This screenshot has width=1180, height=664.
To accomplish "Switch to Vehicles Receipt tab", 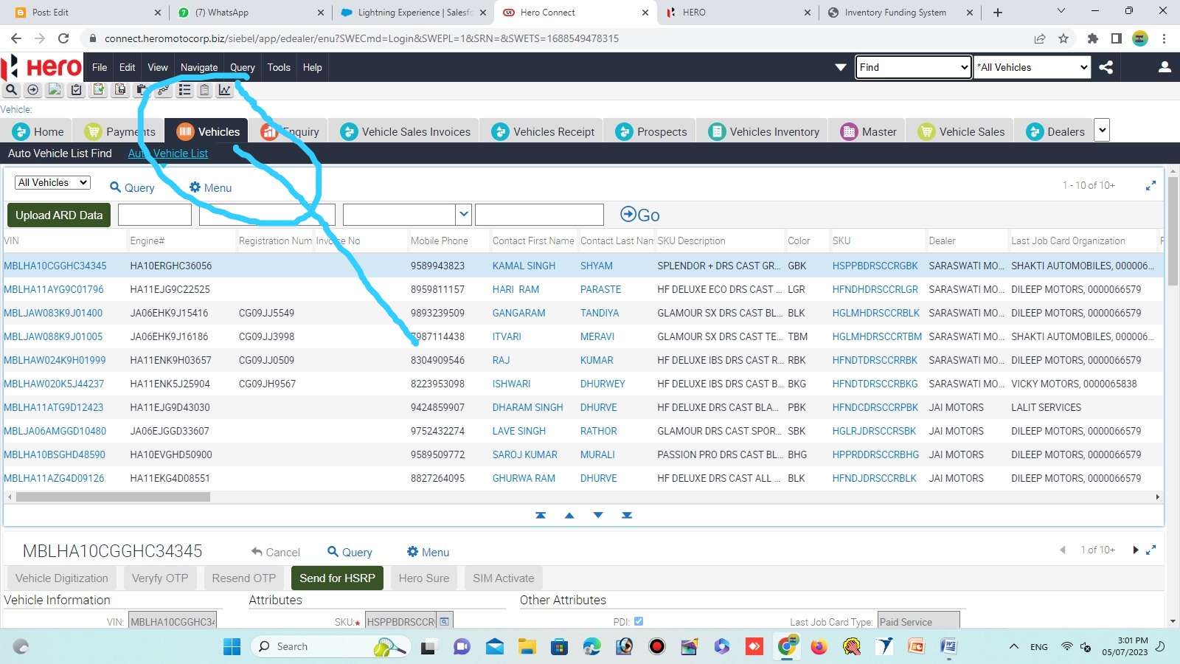I will click(x=543, y=131).
